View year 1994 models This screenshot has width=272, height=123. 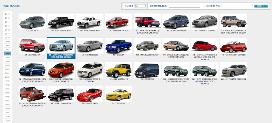click(x=7, y=101)
